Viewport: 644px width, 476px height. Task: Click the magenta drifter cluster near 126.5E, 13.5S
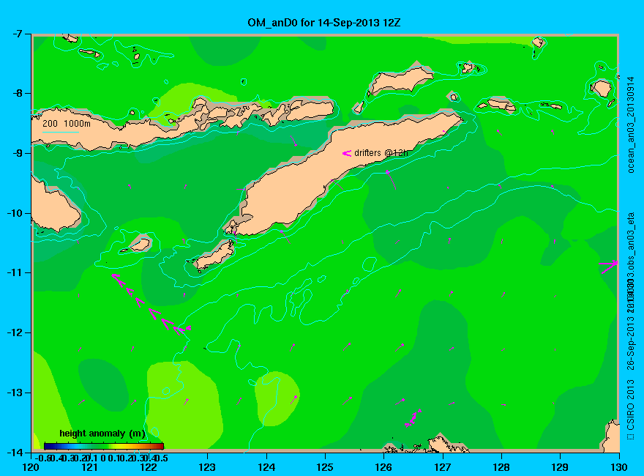(x=413, y=418)
